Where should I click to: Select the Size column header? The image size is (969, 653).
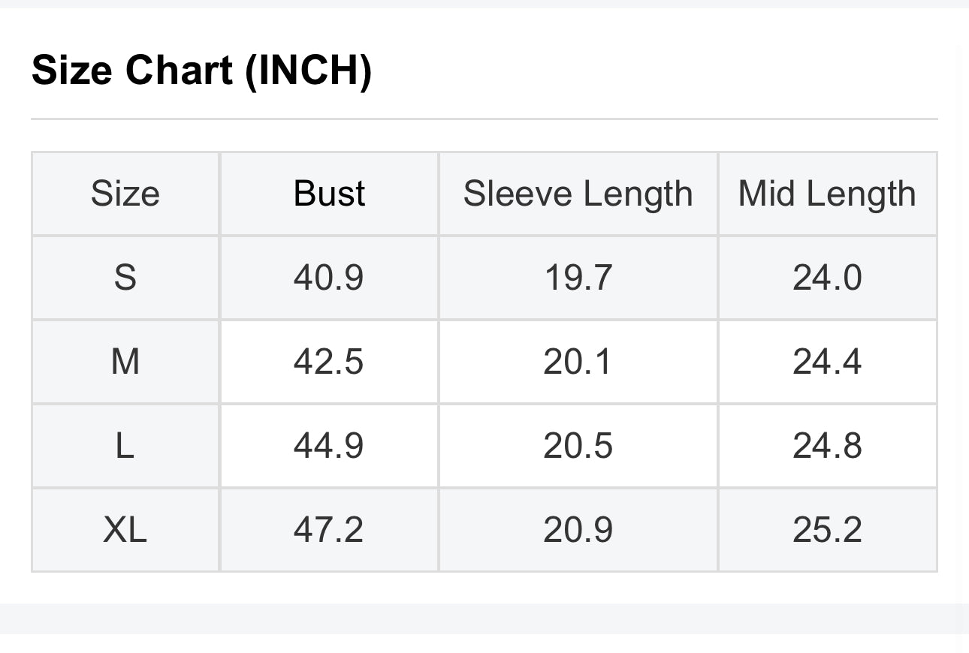pyautogui.click(x=125, y=194)
